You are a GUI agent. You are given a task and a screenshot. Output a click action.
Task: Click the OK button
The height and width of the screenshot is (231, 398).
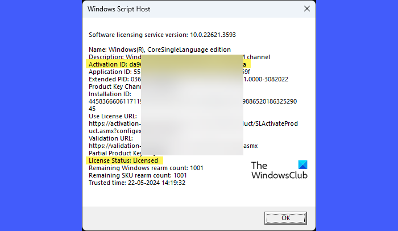(285, 217)
